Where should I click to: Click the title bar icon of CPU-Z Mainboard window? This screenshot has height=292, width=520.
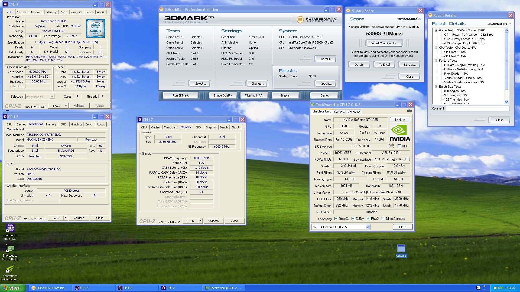click(5, 117)
